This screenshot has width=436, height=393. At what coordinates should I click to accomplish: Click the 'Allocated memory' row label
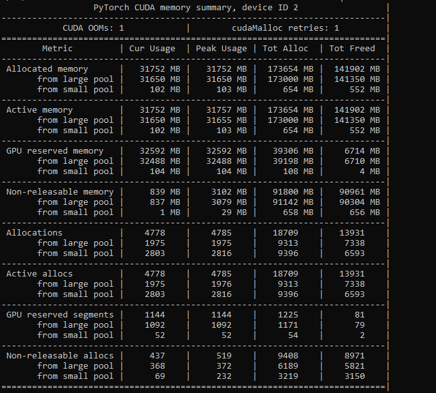(47, 69)
